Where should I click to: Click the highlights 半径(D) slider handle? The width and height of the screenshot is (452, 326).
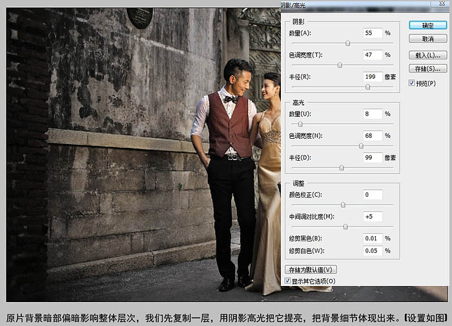[x=342, y=168]
